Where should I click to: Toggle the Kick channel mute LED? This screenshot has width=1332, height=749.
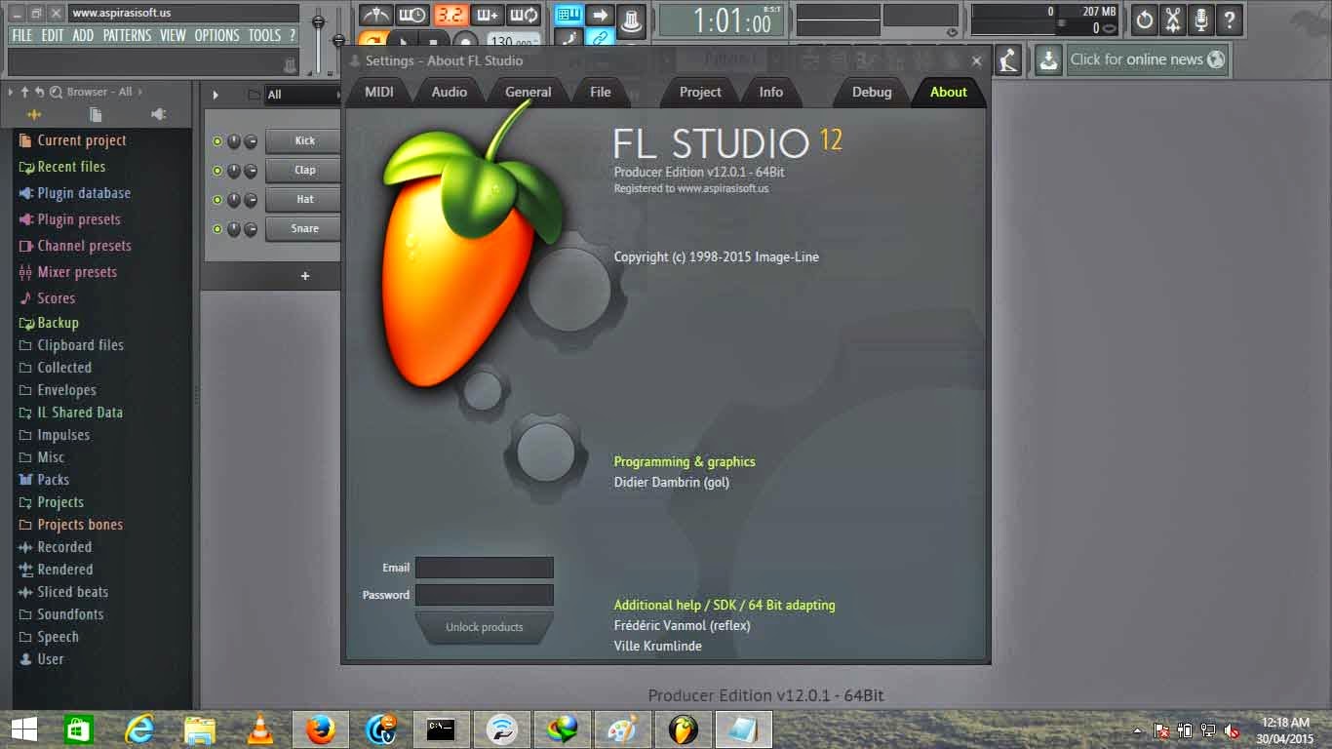(x=217, y=141)
